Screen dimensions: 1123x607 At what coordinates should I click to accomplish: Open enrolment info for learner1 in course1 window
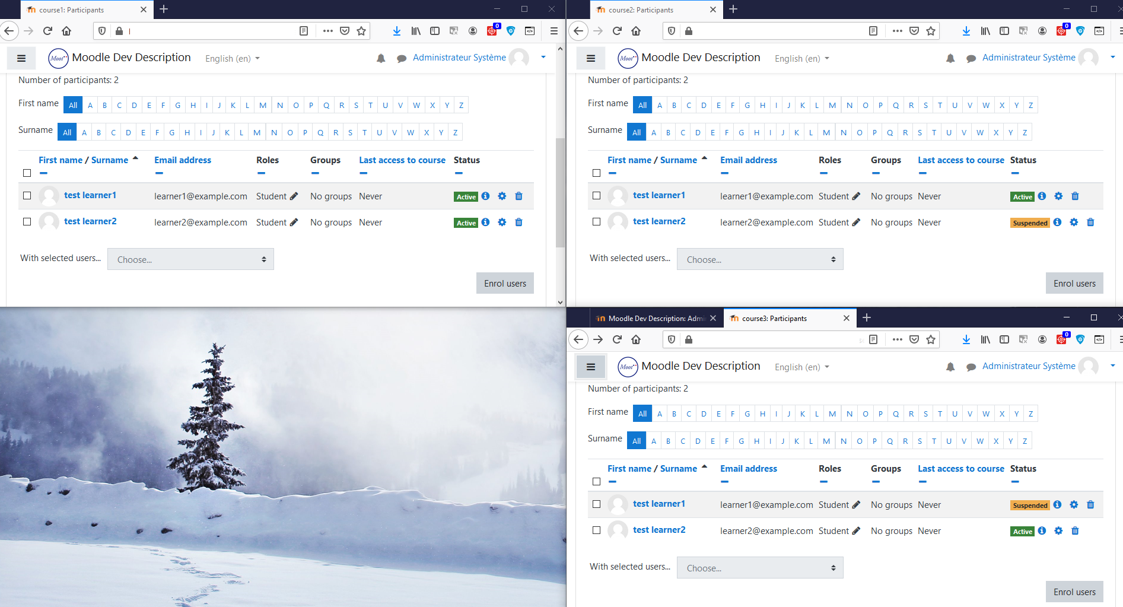click(x=485, y=196)
